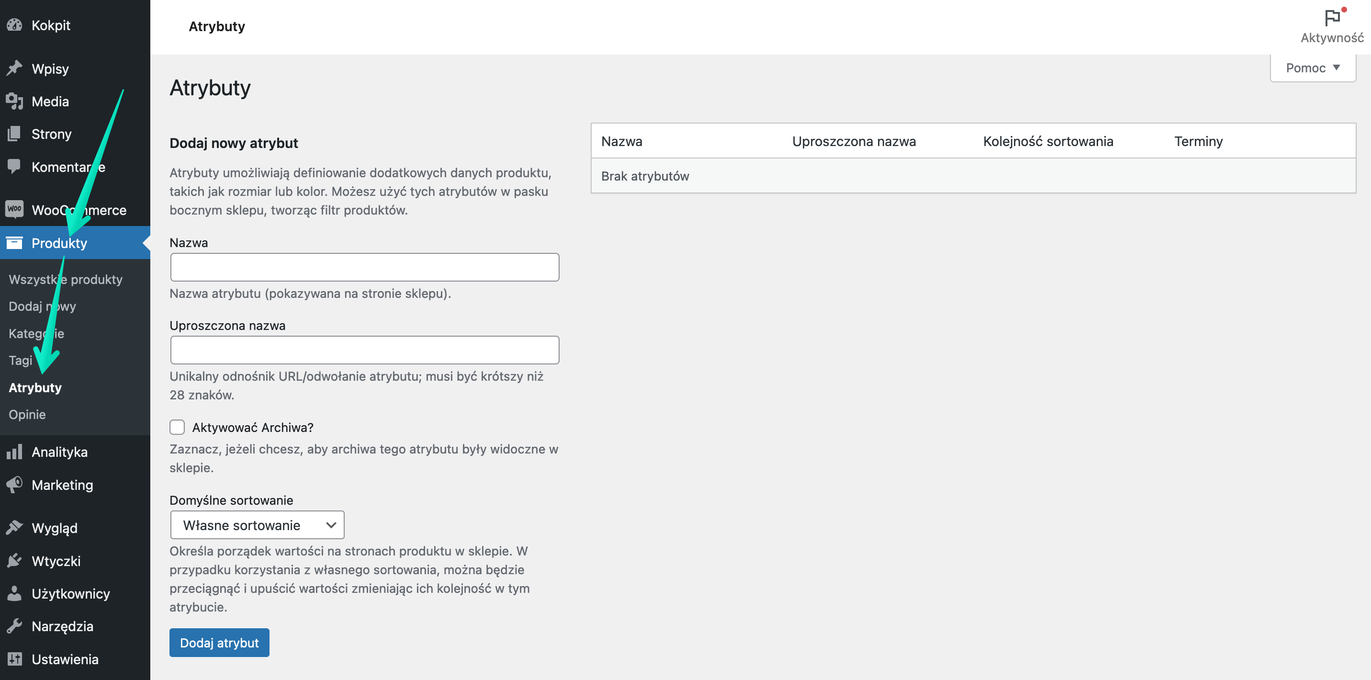Open Narzędzia menu label
Image resolution: width=1371 pixels, height=680 pixels.
tap(62, 626)
